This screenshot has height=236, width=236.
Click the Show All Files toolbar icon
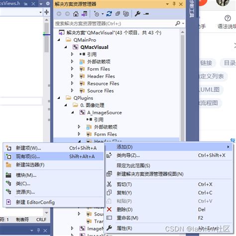[126, 14]
